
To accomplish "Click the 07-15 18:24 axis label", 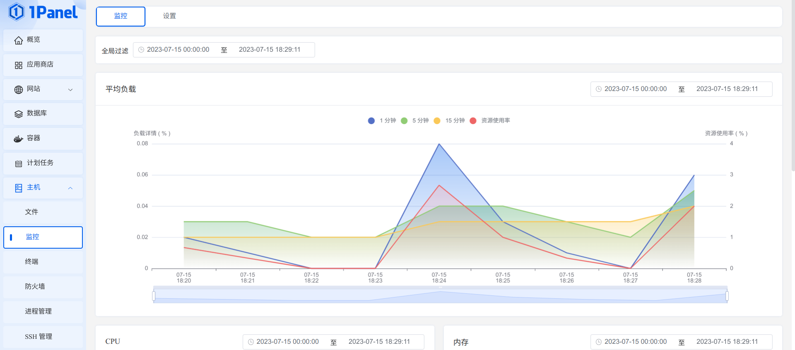I will (439, 278).
